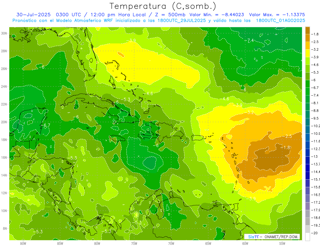
Task: Click the 10N latitude axis label
Action: pos(4,210)
